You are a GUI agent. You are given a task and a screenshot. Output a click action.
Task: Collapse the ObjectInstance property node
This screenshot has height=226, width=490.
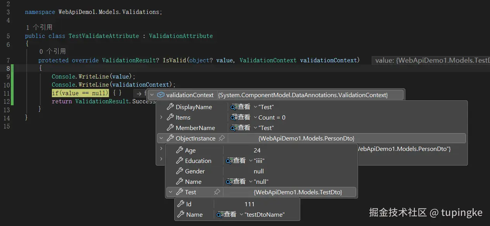coord(161,138)
